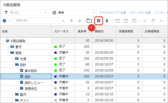This screenshot has height=103, width=168.
Task: Click the テスト folder icon
Action: coord(17,100)
